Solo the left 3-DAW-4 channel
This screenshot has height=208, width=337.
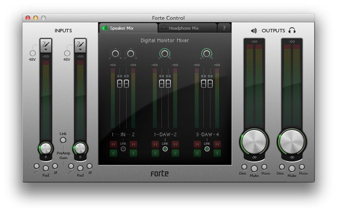tap(197, 153)
